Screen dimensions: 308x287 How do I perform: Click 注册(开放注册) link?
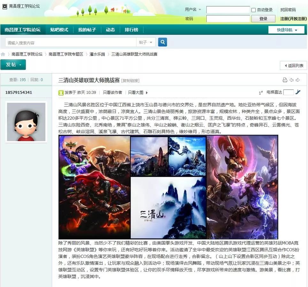click(x=294, y=19)
